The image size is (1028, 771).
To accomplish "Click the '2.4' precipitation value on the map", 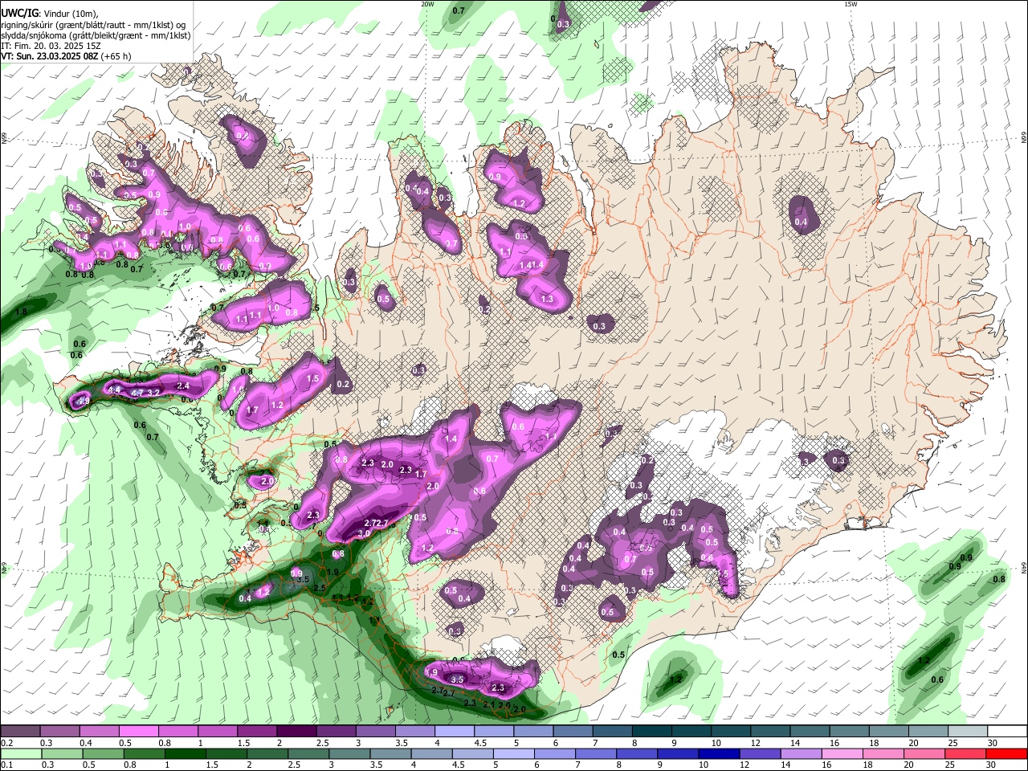I will 183,386.
